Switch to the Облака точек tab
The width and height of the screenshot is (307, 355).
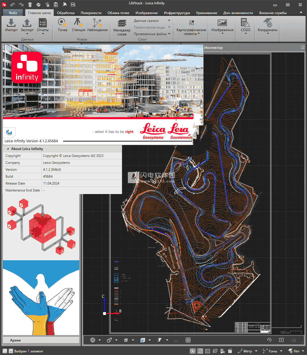tap(118, 13)
